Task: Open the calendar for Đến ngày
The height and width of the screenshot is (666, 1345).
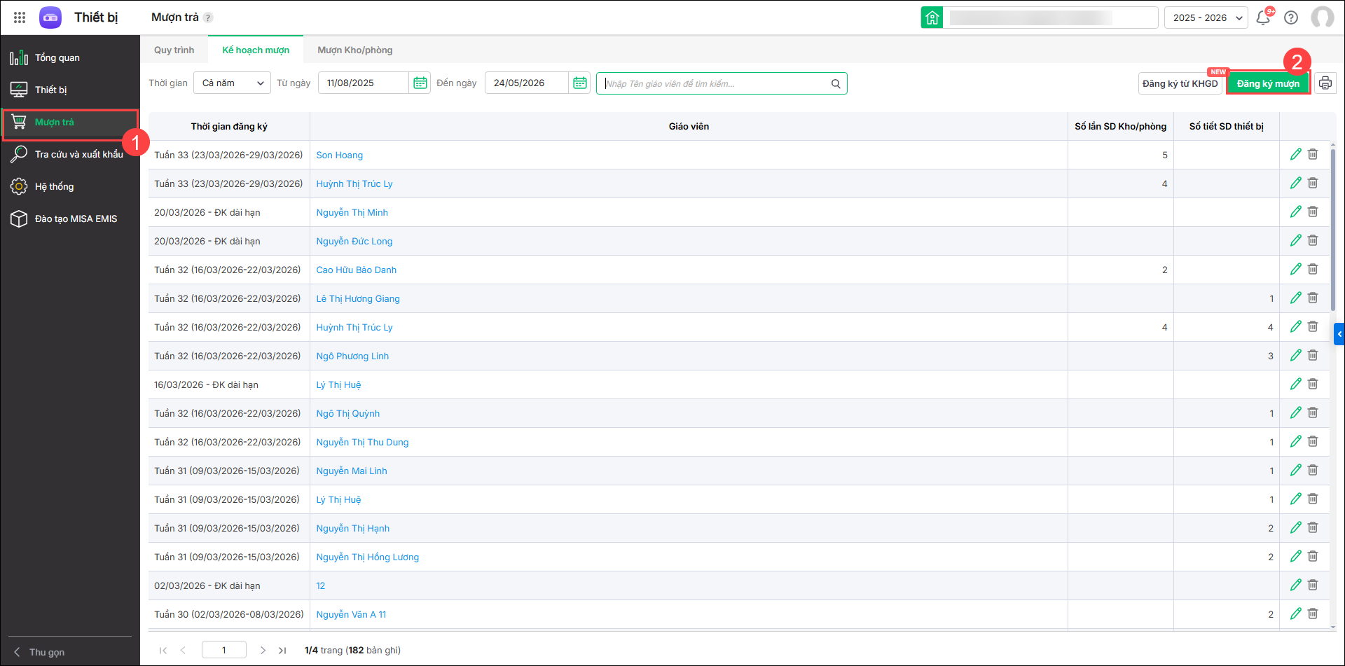Action: (x=579, y=83)
